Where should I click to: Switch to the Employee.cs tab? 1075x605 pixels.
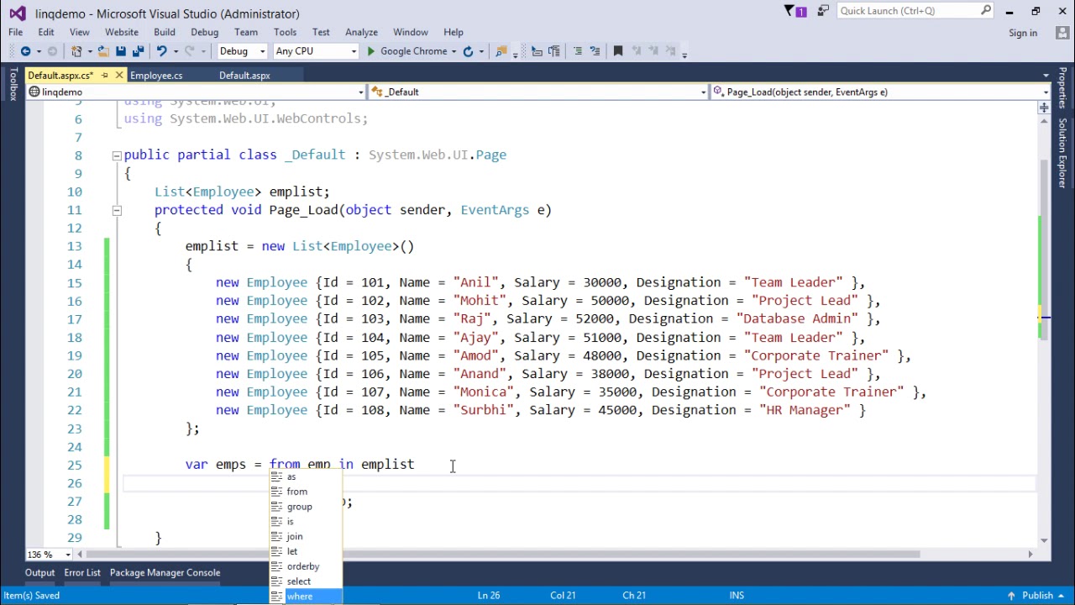tap(156, 76)
